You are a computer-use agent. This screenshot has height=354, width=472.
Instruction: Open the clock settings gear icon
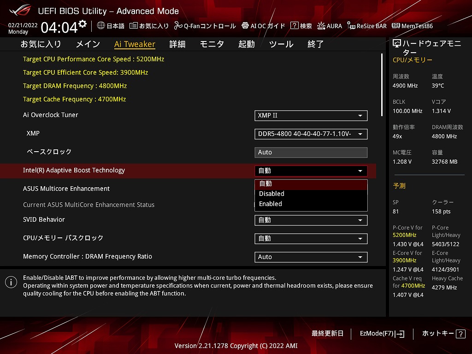pyautogui.click(x=83, y=24)
